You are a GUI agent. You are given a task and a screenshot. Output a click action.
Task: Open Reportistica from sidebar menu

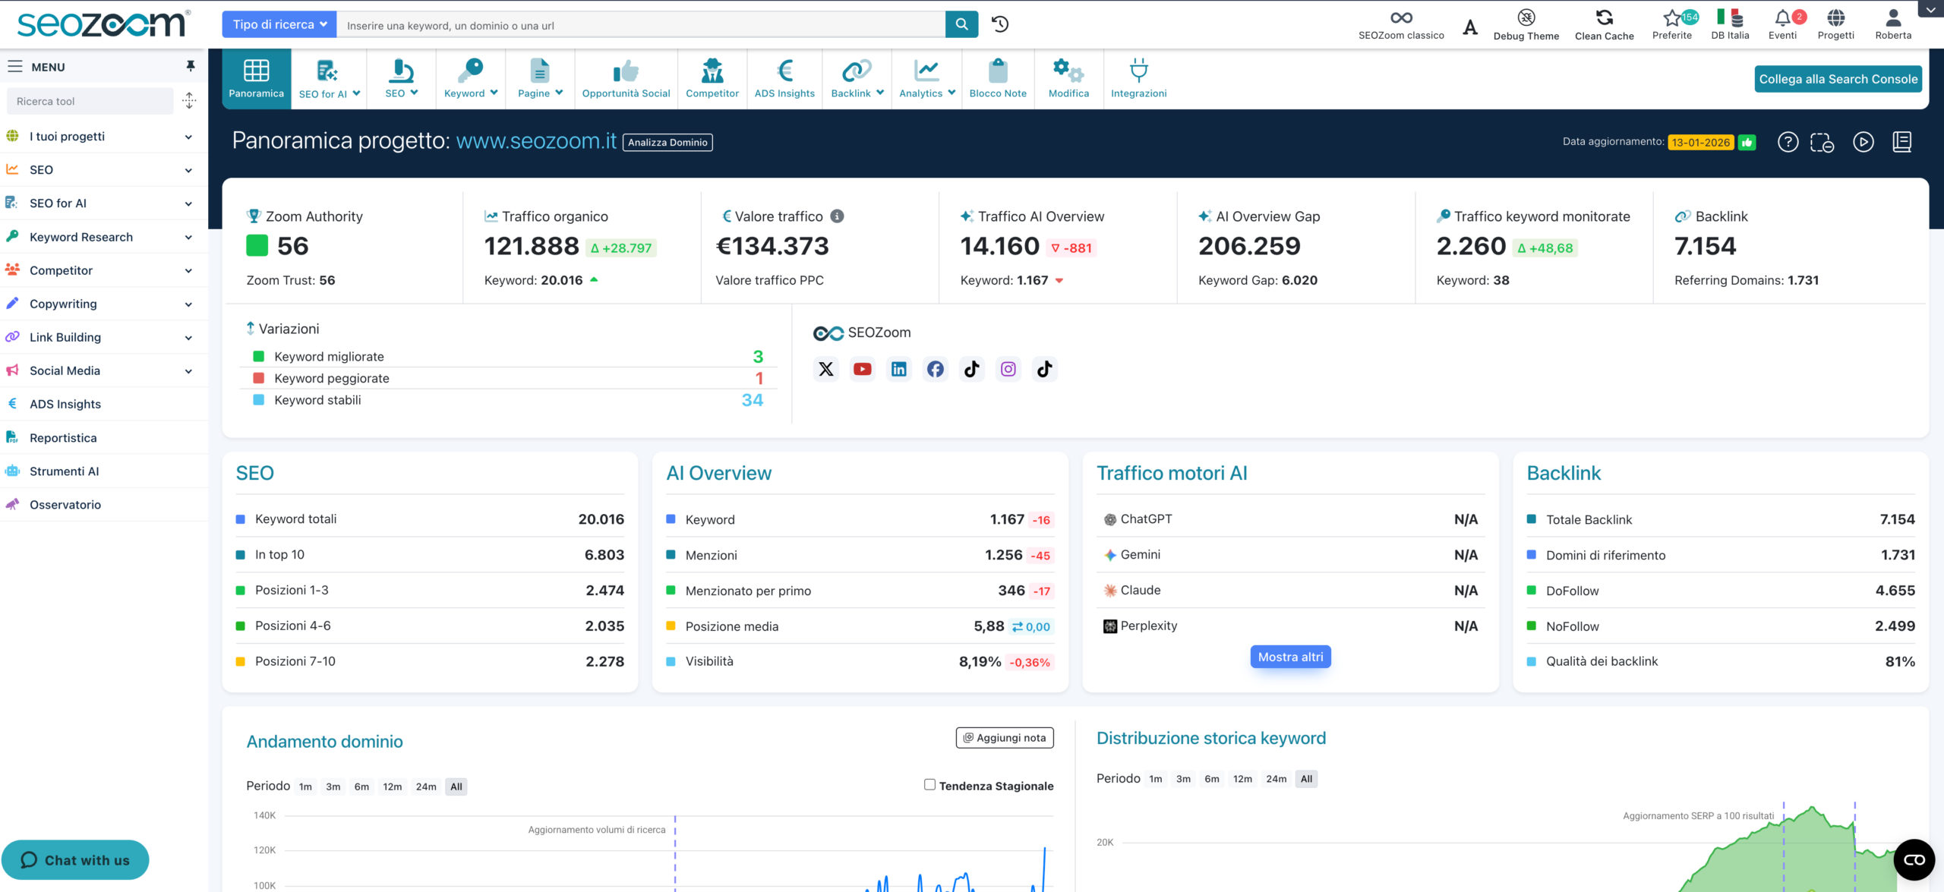tap(63, 438)
